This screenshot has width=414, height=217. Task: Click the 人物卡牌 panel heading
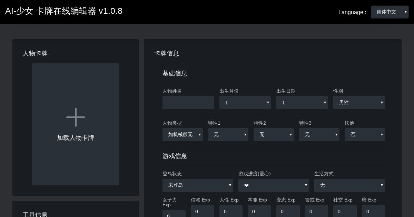pos(35,53)
